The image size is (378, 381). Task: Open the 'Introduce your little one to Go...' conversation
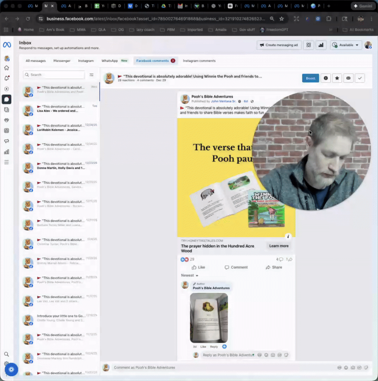[x=60, y=320]
